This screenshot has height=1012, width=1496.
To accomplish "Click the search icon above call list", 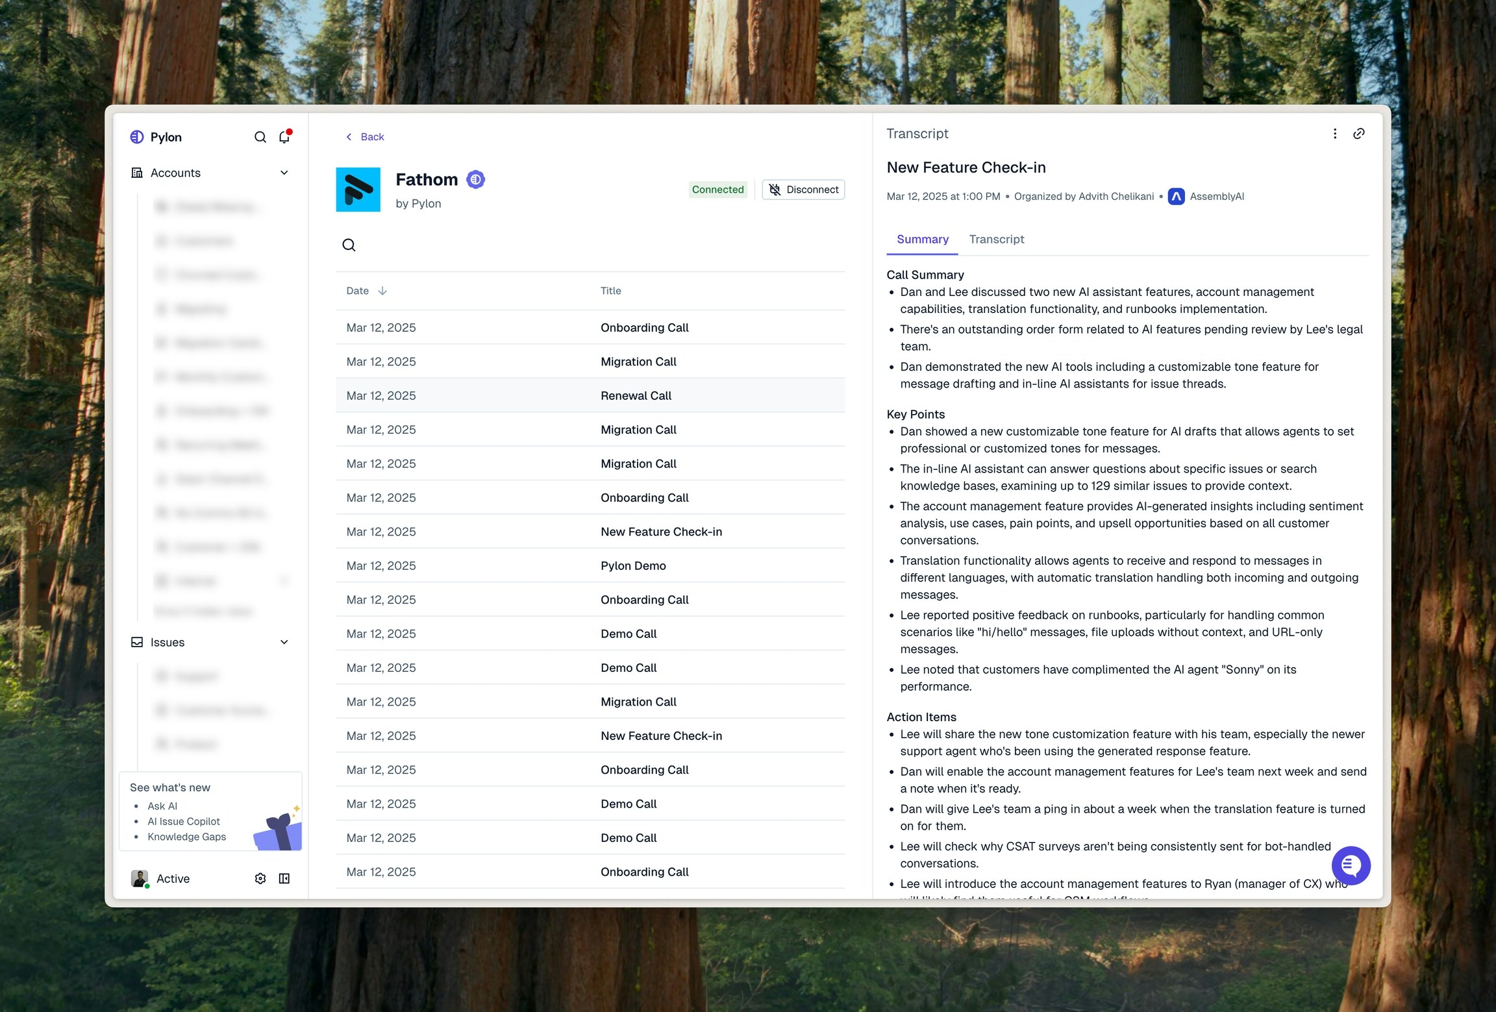I will (x=349, y=245).
